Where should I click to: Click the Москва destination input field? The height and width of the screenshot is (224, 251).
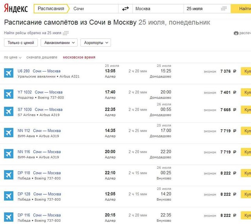pyautogui.click(x=157, y=9)
